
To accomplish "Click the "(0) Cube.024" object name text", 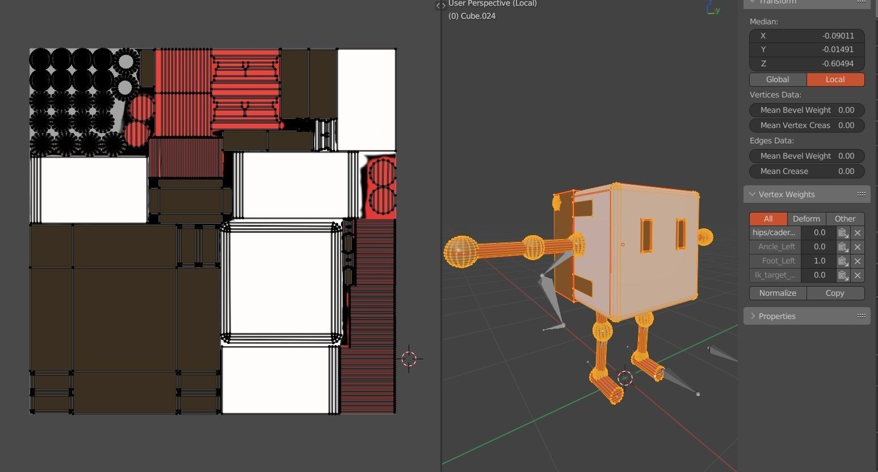I will (x=472, y=16).
